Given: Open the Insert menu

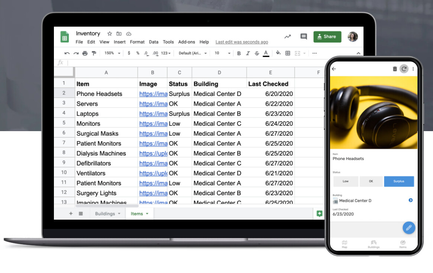Looking at the screenshot, I should tap(119, 42).
